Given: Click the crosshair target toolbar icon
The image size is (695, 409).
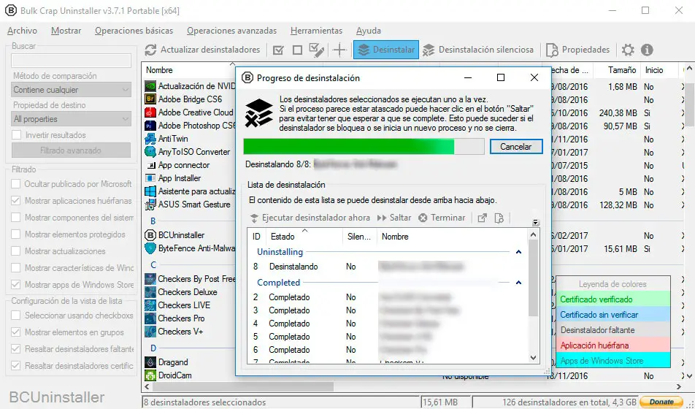Looking at the screenshot, I should (x=339, y=50).
